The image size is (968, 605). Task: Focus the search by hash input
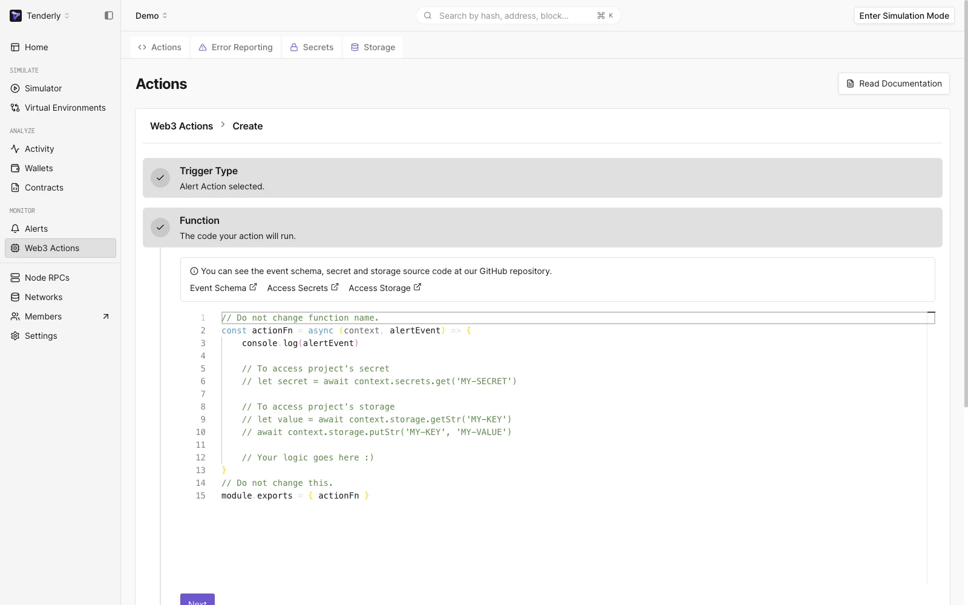coord(518,16)
